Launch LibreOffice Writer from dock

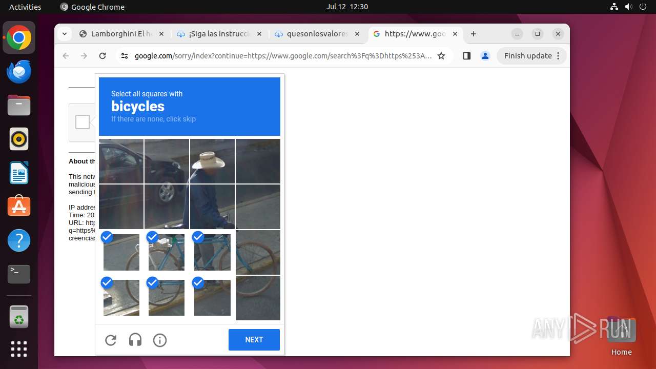pos(19,173)
